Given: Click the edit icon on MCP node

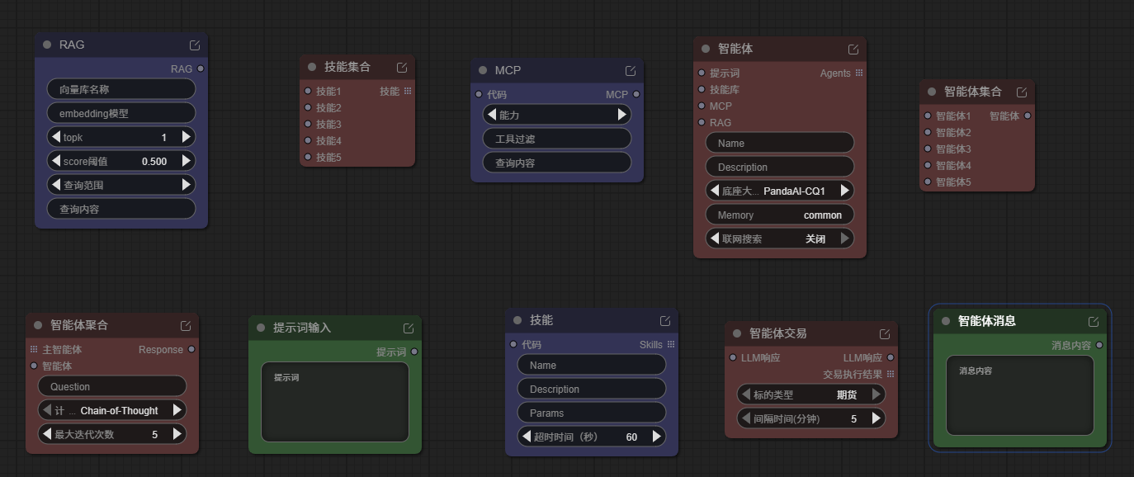Looking at the screenshot, I should pos(631,70).
